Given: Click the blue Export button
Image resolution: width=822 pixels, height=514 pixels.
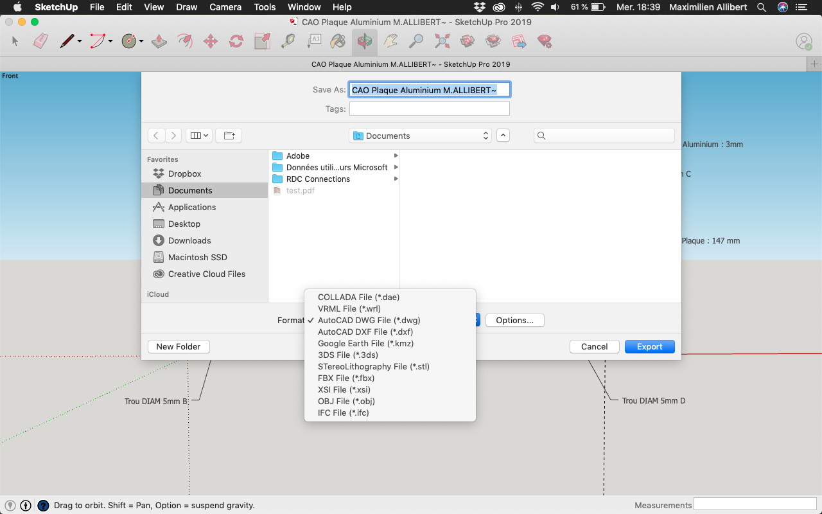Looking at the screenshot, I should pyautogui.click(x=649, y=346).
